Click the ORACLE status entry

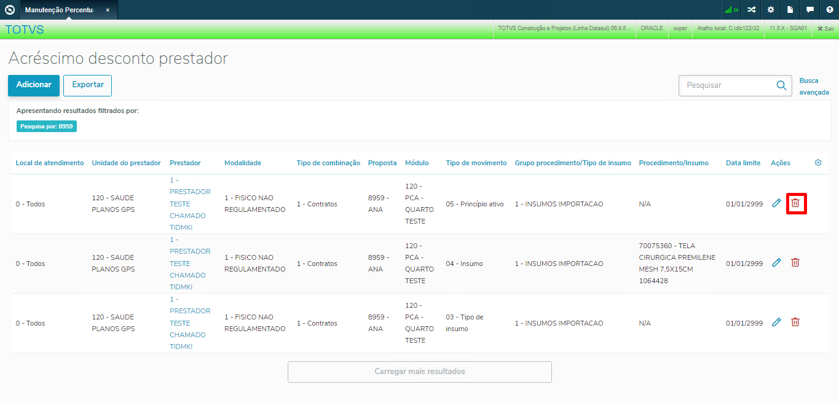(652, 28)
